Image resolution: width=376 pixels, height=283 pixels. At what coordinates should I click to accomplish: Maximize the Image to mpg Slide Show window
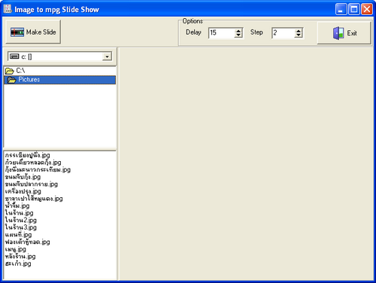[354, 9]
